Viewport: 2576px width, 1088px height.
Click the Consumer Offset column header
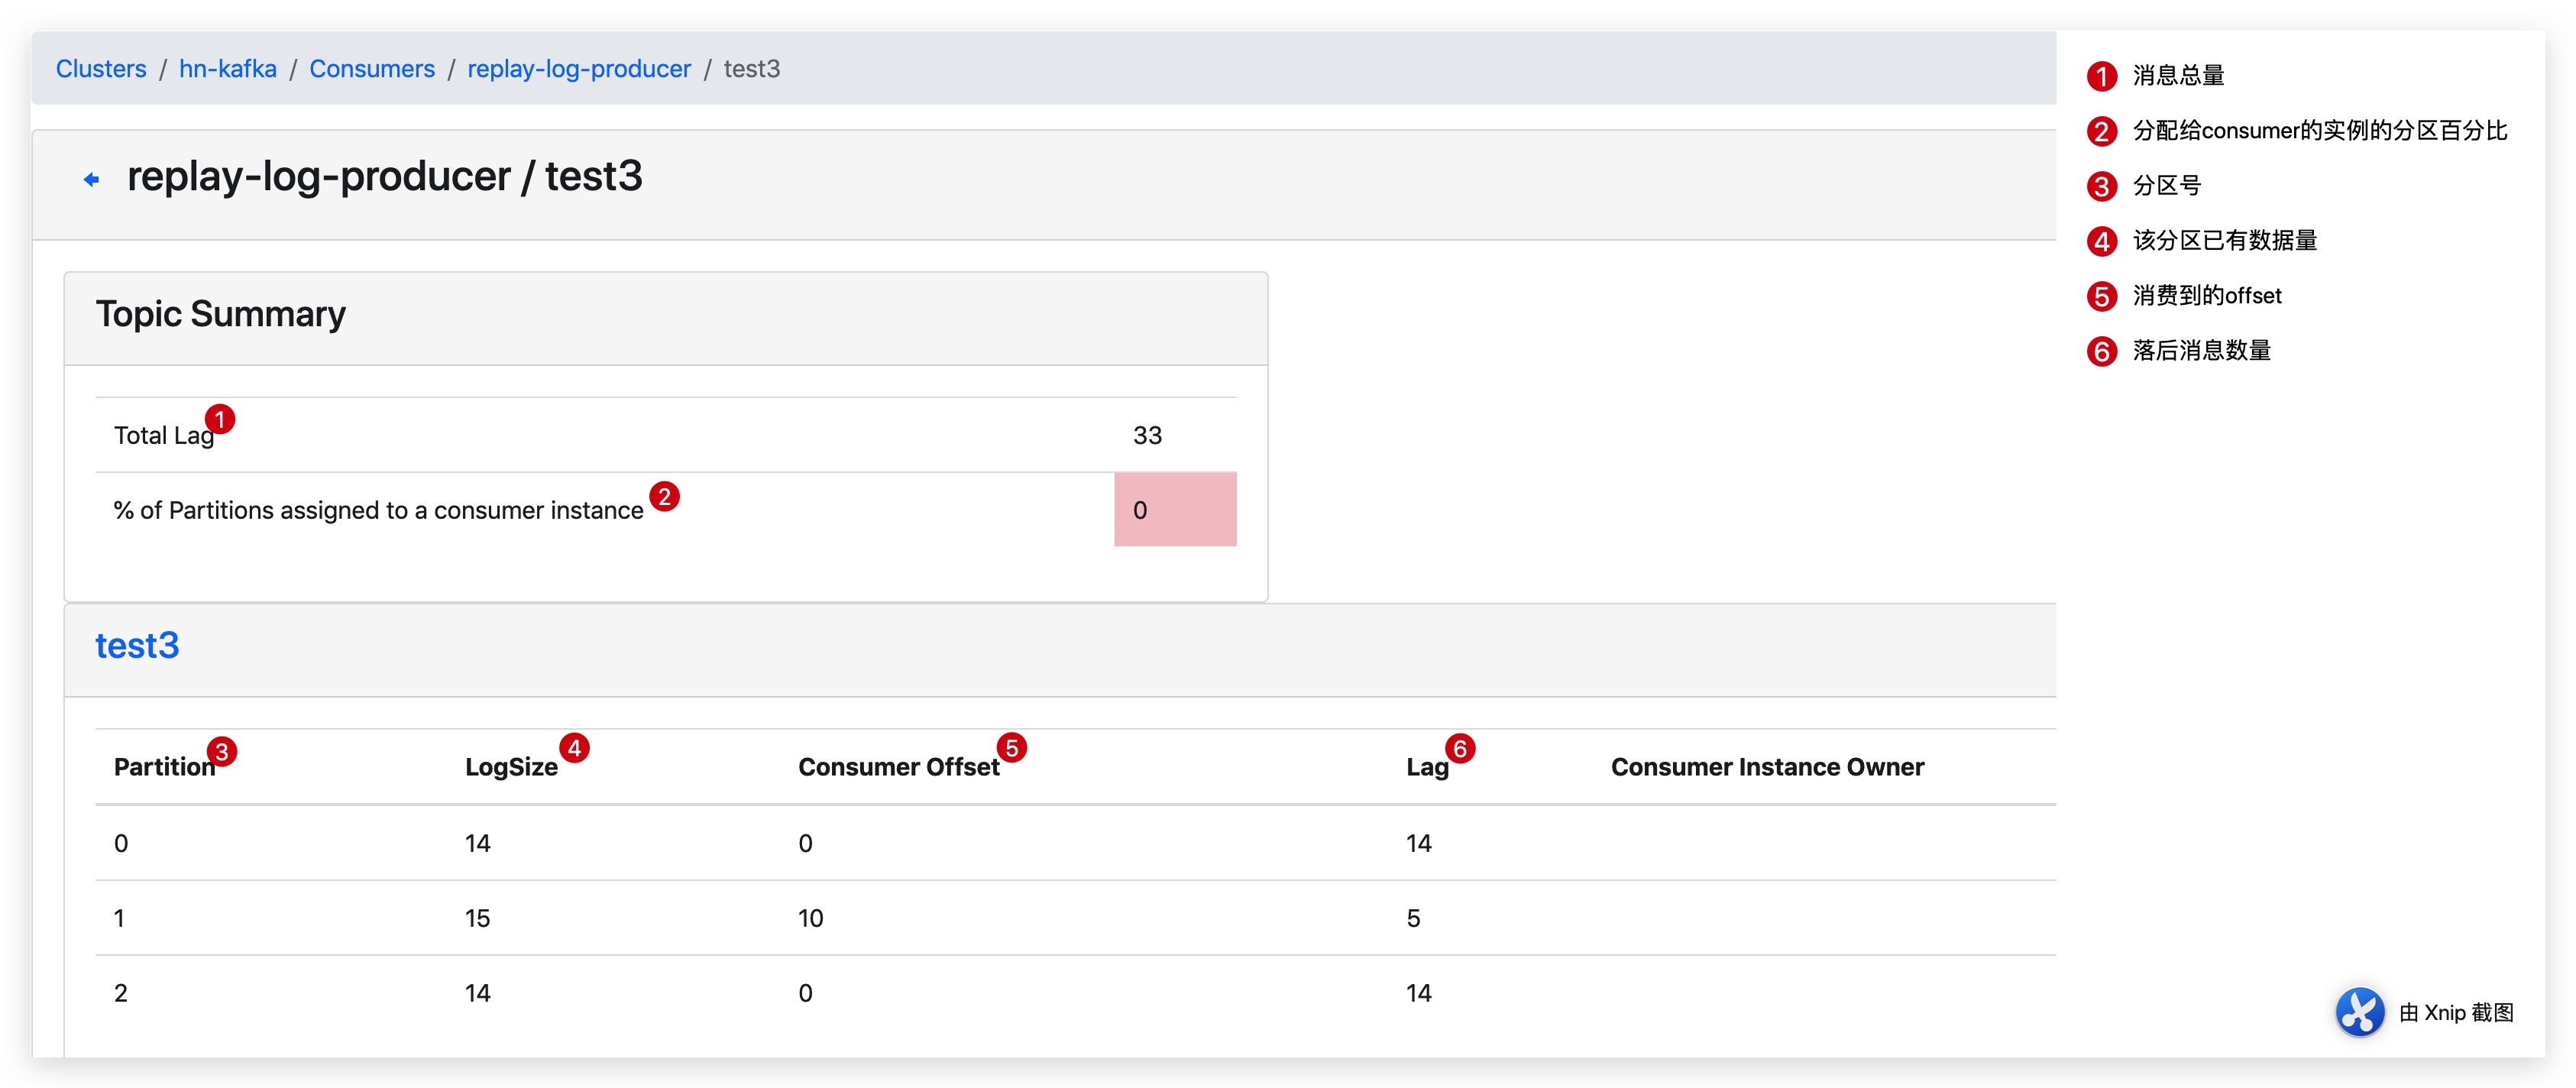pyautogui.click(x=898, y=766)
